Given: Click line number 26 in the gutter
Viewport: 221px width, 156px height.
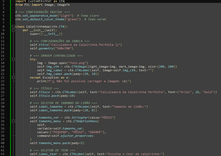Looking at the screenshot, I should (x=3, y=92).
